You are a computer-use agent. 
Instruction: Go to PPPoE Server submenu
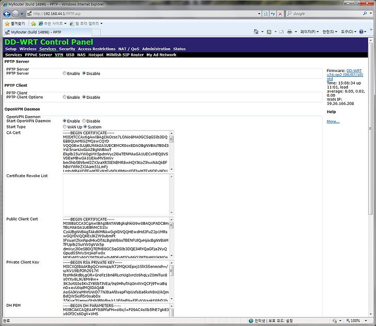pos(38,55)
